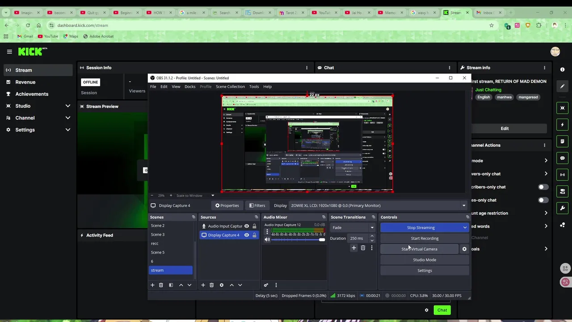The width and height of the screenshot is (572, 322).
Task: Click the source Filters button
Action: click(257, 206)
